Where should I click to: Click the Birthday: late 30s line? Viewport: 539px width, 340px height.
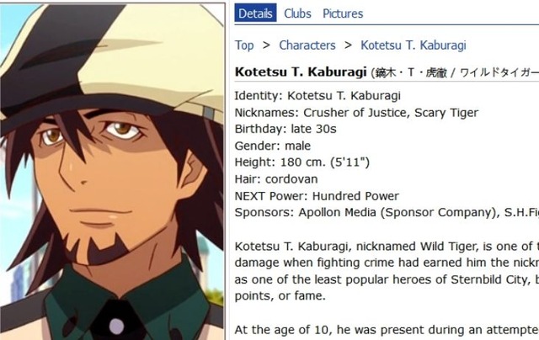286,129
